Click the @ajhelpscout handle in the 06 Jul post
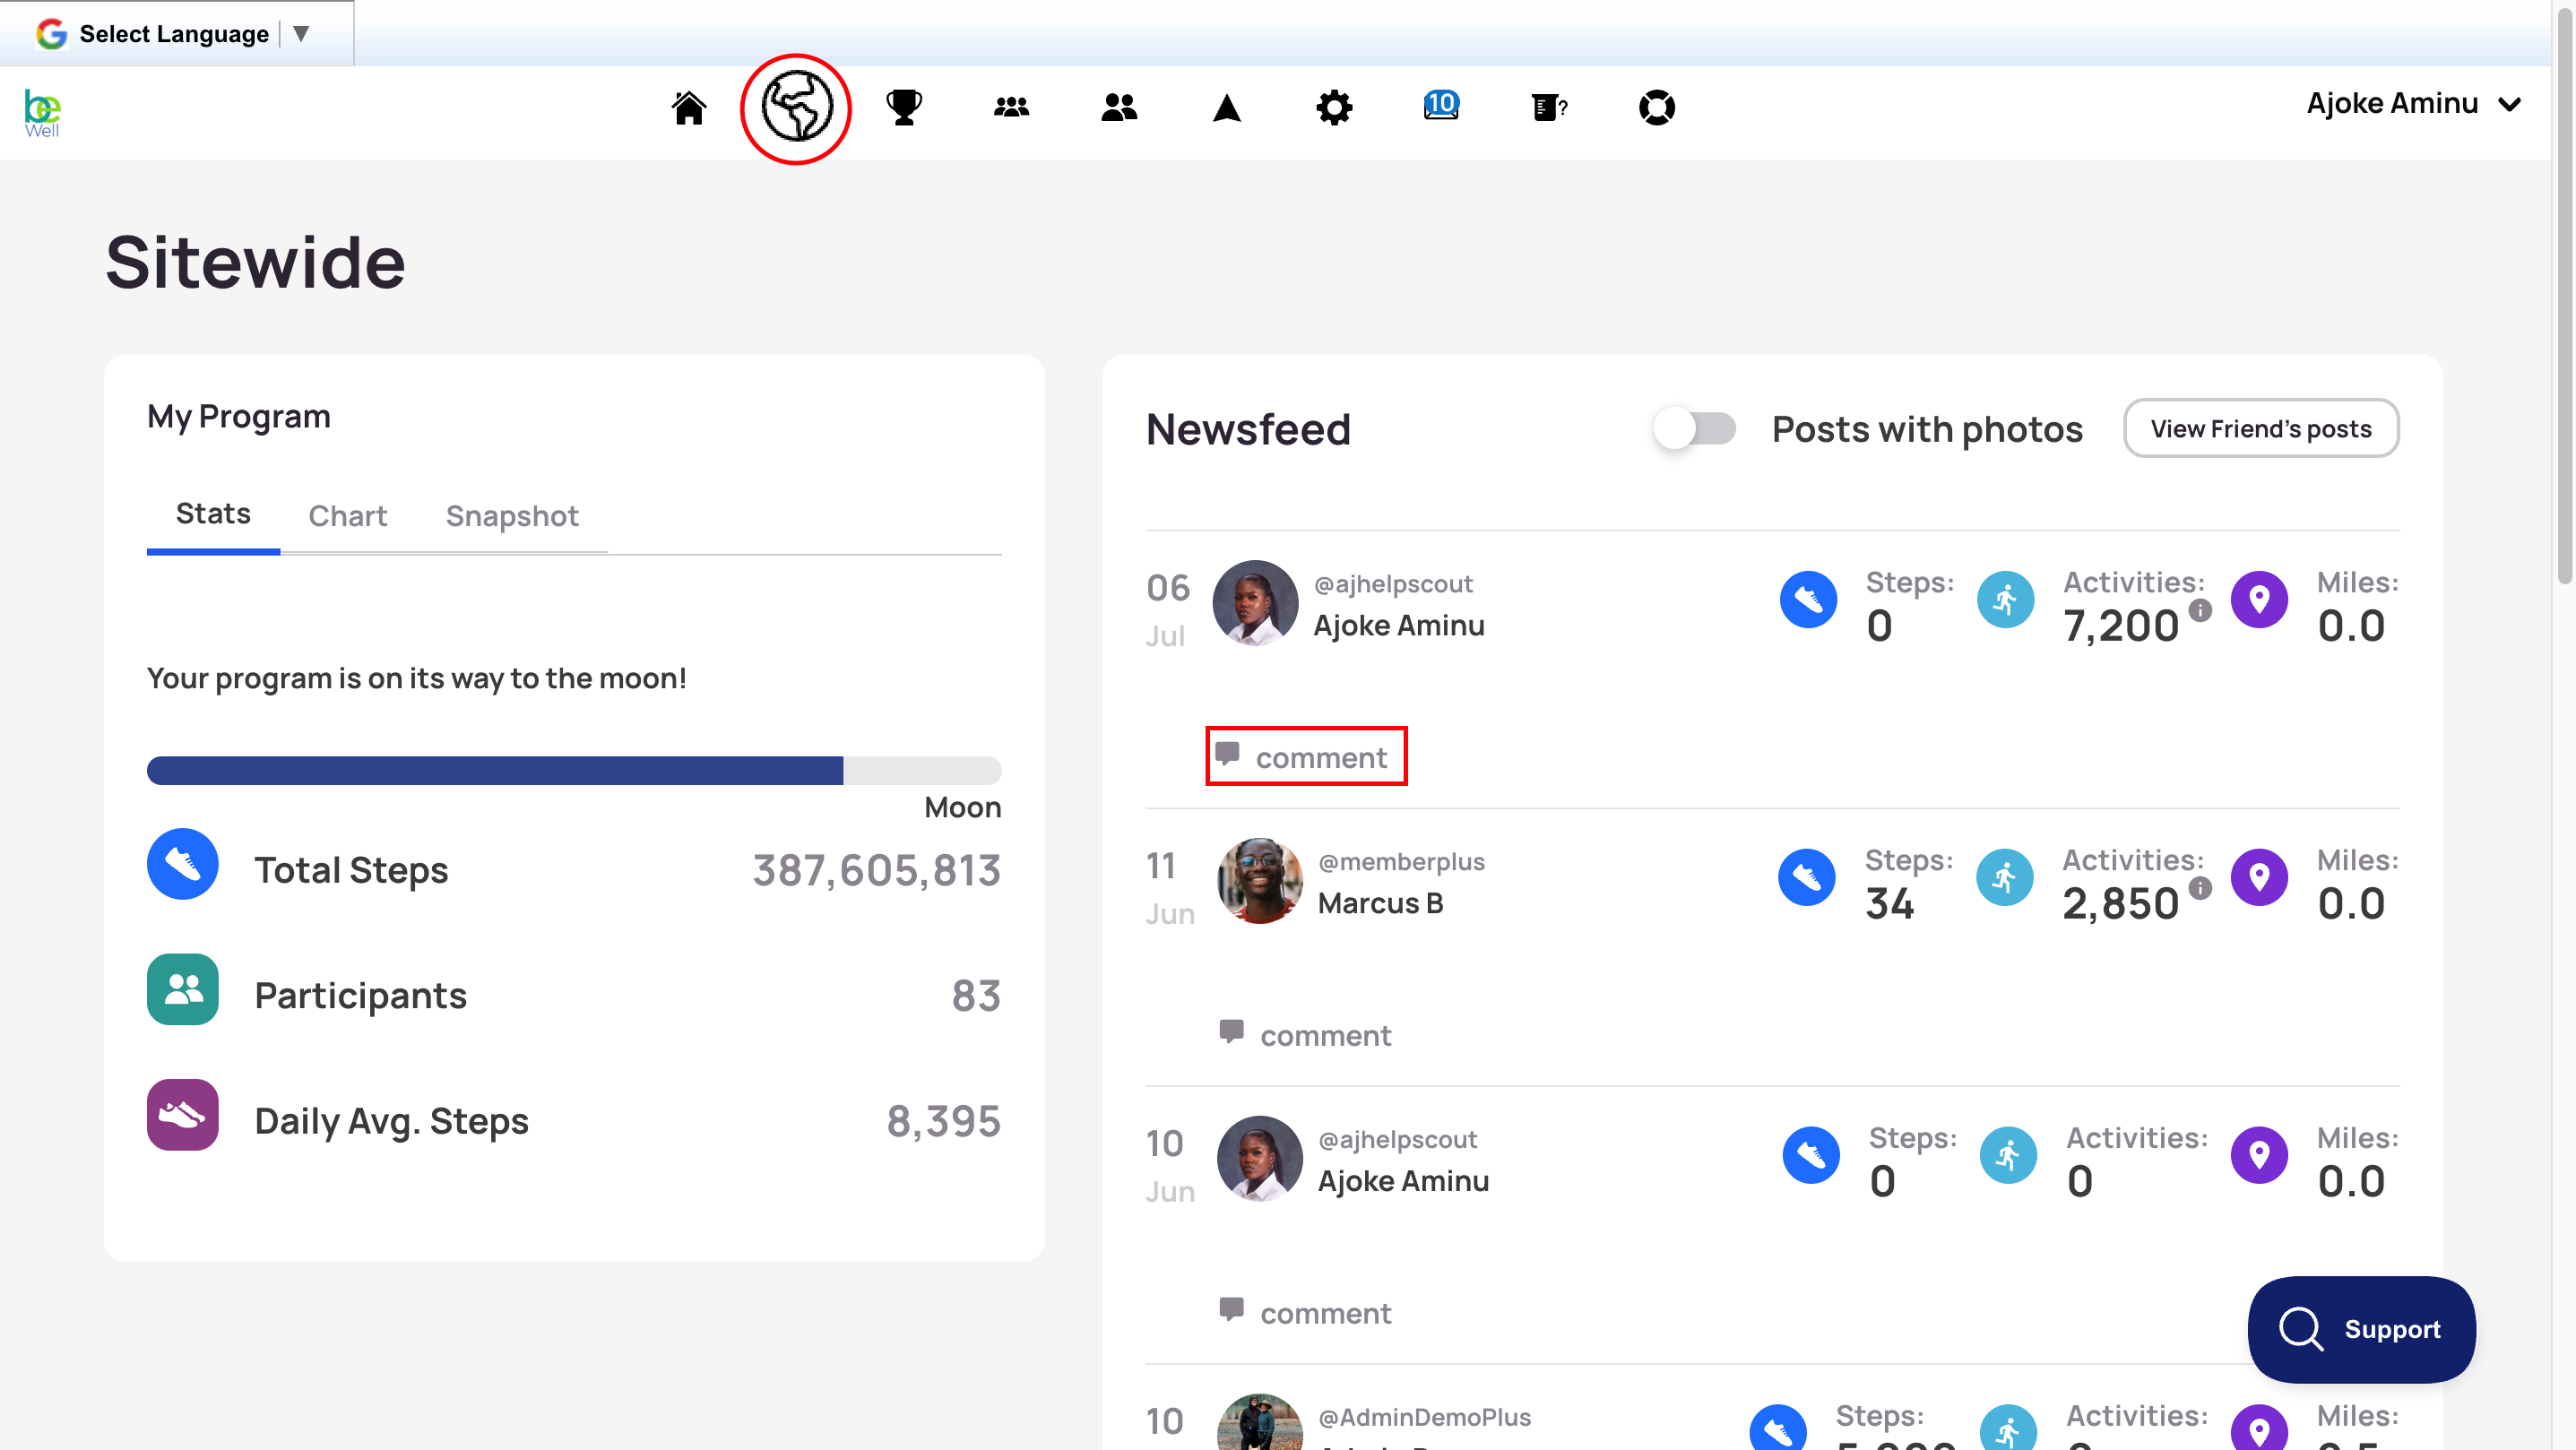This screenshot has height=1450, width=2576. tap(1393, 584)
